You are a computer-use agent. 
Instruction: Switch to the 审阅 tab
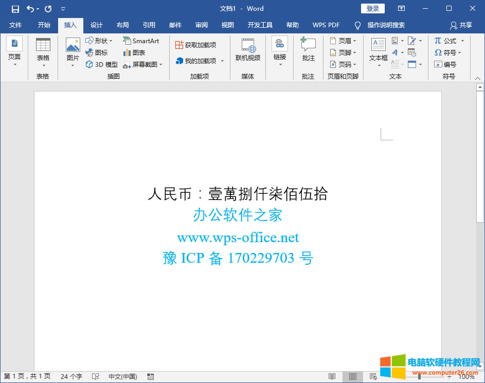(202, 25)
